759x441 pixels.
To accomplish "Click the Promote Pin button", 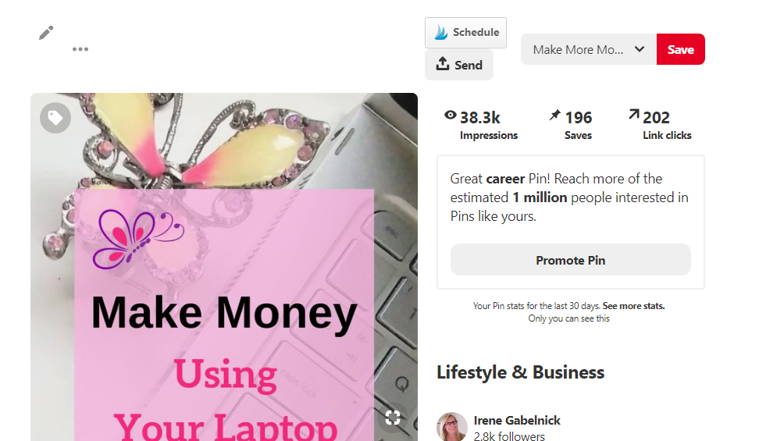I will point(571,260).
